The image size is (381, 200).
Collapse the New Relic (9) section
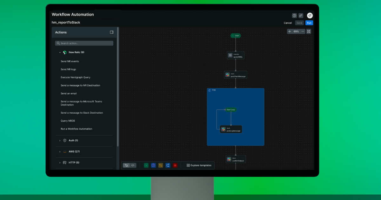click(x=60, y=52)
